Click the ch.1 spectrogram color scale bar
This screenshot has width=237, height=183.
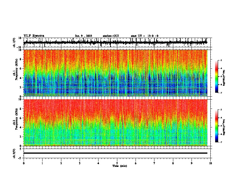(216, 77)
